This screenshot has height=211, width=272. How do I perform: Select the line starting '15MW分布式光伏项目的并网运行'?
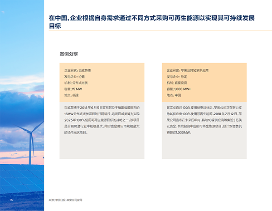(x=102, y=114)
